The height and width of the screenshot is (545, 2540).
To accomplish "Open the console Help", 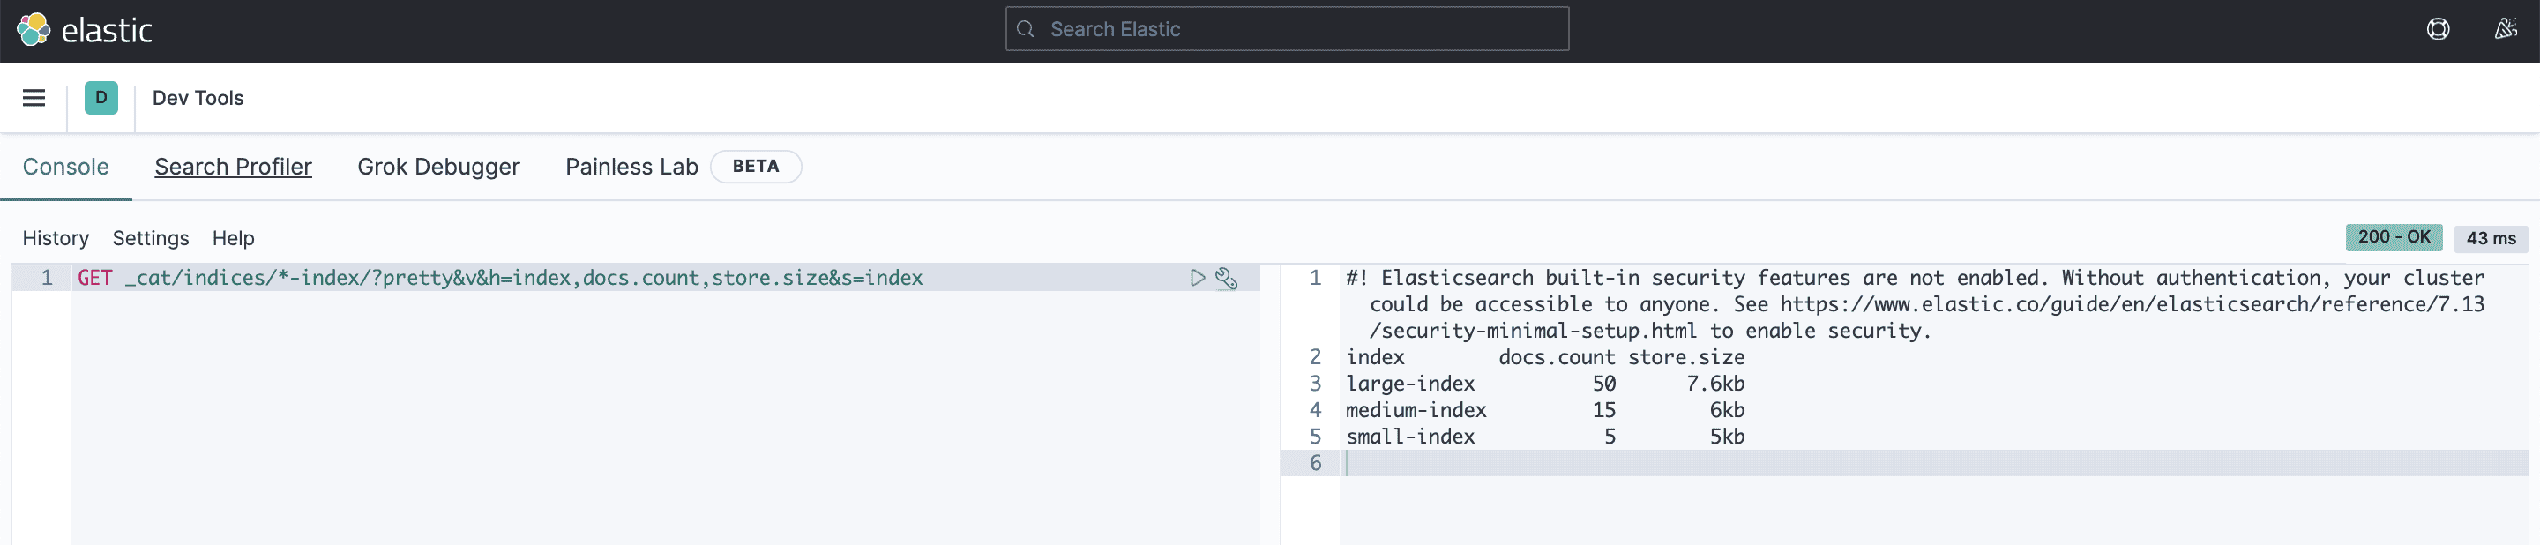I will tap(234, 238).
